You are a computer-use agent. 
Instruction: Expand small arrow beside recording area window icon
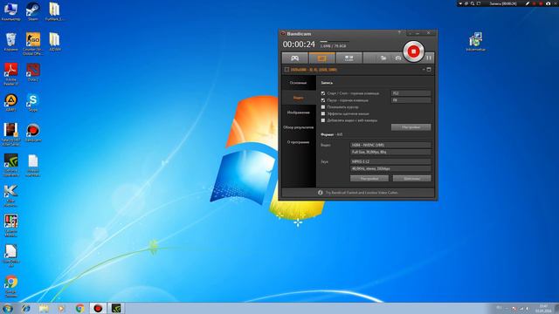(x=424, y=70)
